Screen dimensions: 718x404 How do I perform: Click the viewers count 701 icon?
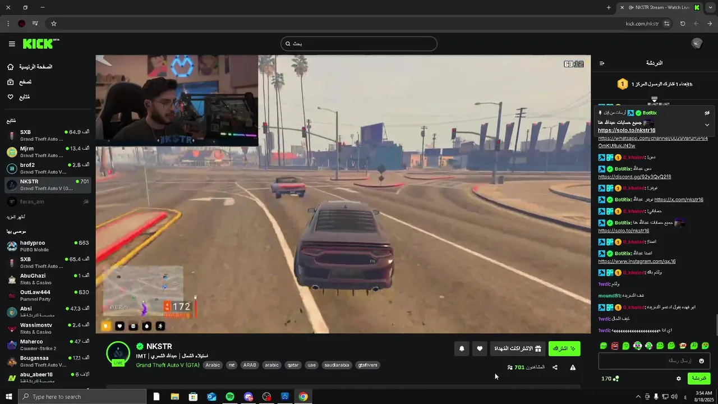pyautogui.click(x=510, y=368)
